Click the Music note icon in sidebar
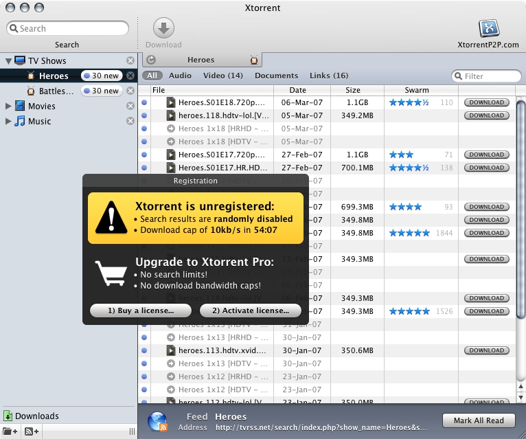526x439 pixels. coord(20,121)
